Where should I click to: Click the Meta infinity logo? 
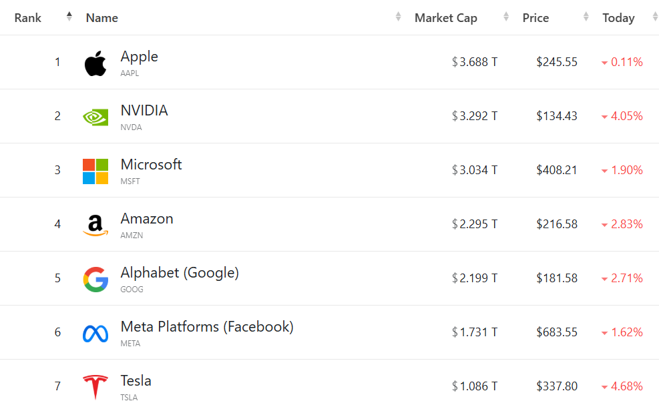point(95,334)
